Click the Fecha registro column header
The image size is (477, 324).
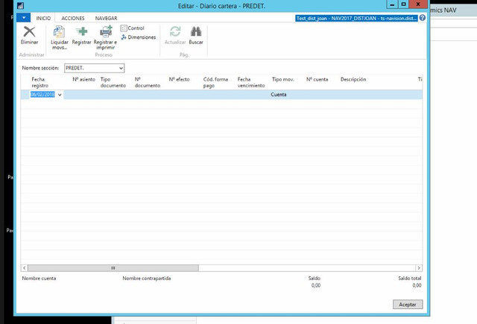(40, 82)
